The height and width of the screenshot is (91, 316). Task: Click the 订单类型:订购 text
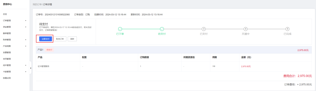tap(82, 14)
